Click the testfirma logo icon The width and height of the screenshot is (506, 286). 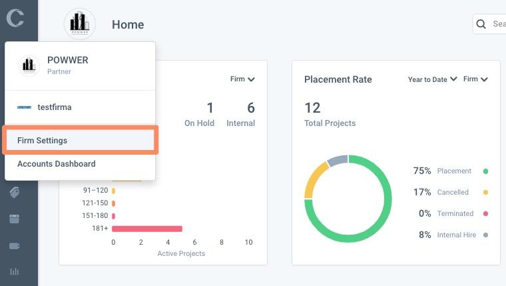(24, 107)
